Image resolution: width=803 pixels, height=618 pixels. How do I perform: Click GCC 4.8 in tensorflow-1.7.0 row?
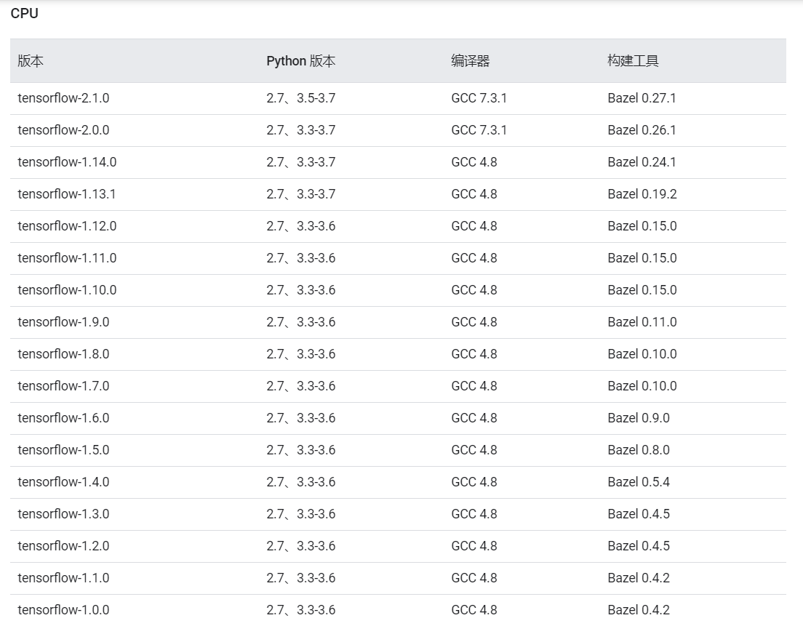pyautogui.click(x=474, y=386)
